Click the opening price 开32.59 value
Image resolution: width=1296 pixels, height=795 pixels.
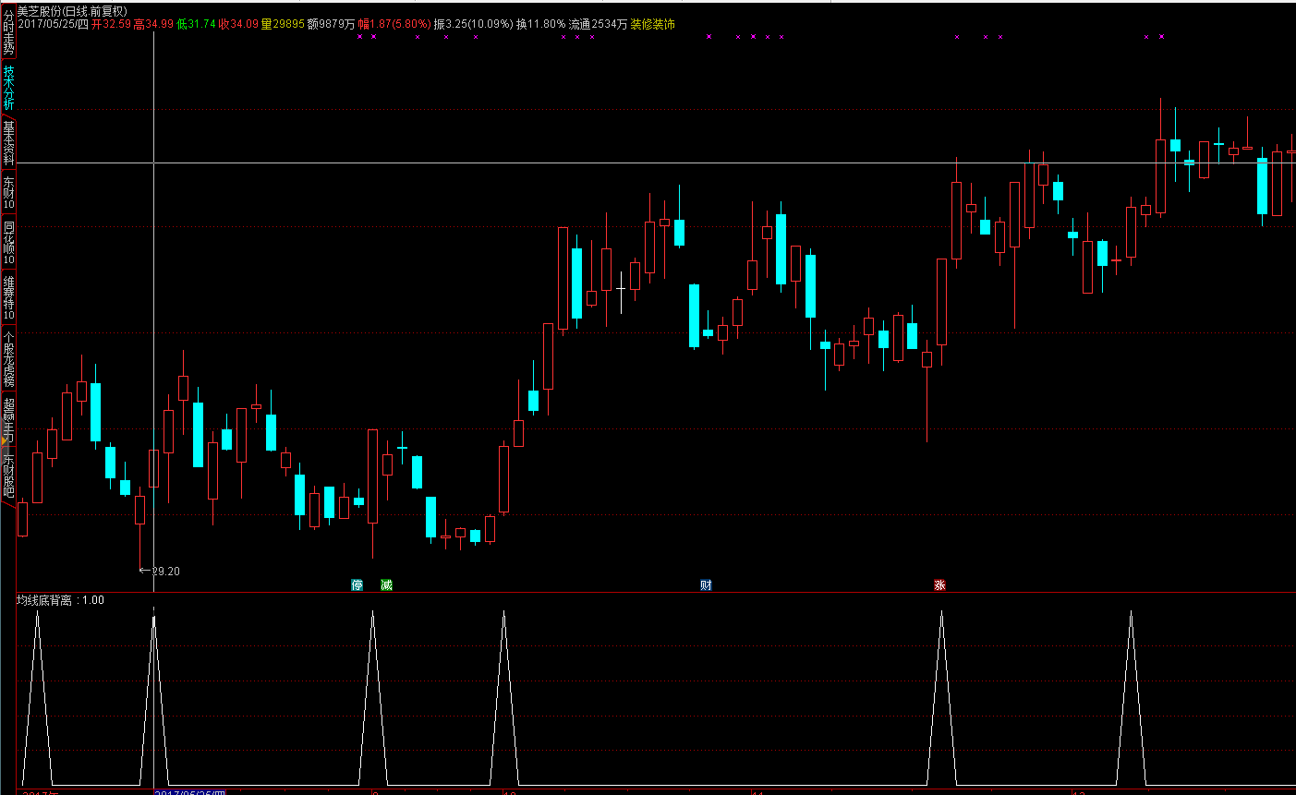[x=111, y=24]
